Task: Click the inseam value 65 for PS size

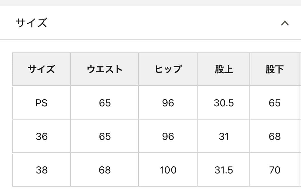Action: pyautogui.click(x=274, y=103)
